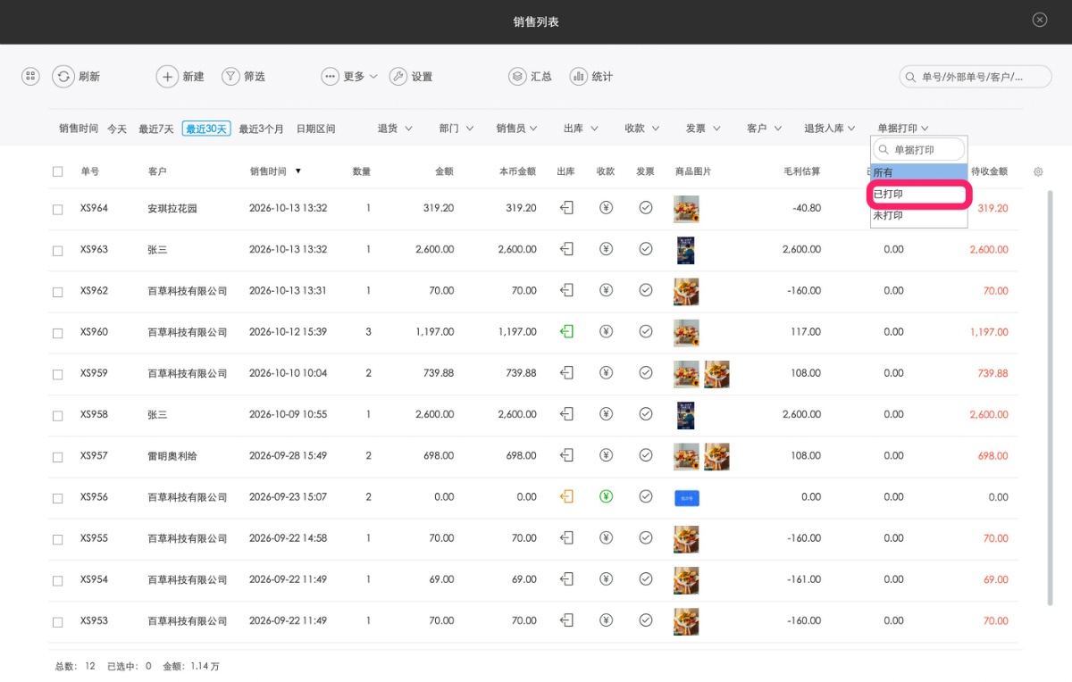Filter sales by 最近7天
This screenshot has width=1072, height=682.
click(x=156, y=129)
